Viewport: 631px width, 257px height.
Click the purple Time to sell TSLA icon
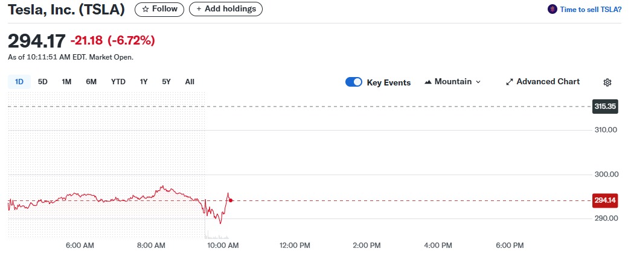pos(552,9)
